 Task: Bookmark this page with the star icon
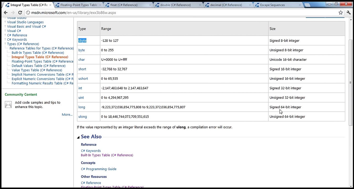(x=341, y=13)
